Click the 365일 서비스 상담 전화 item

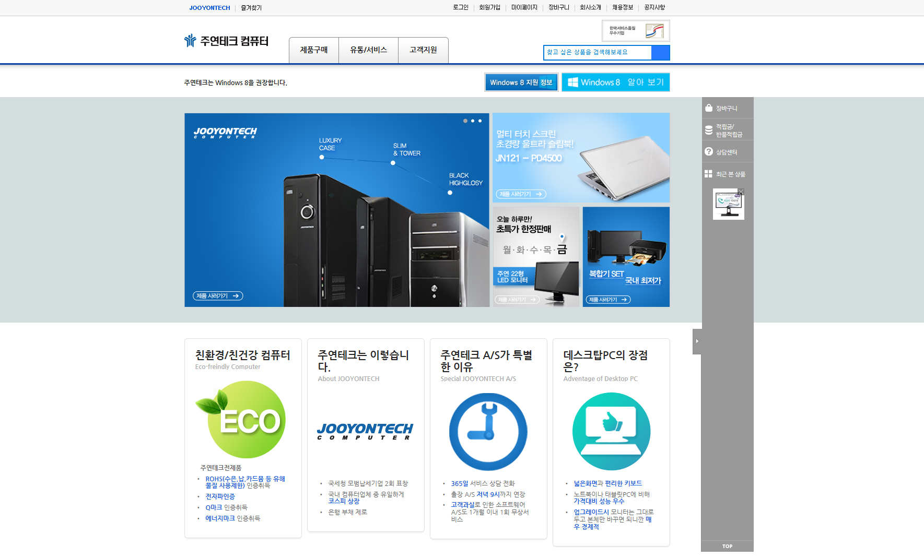(x=483, y=483)
